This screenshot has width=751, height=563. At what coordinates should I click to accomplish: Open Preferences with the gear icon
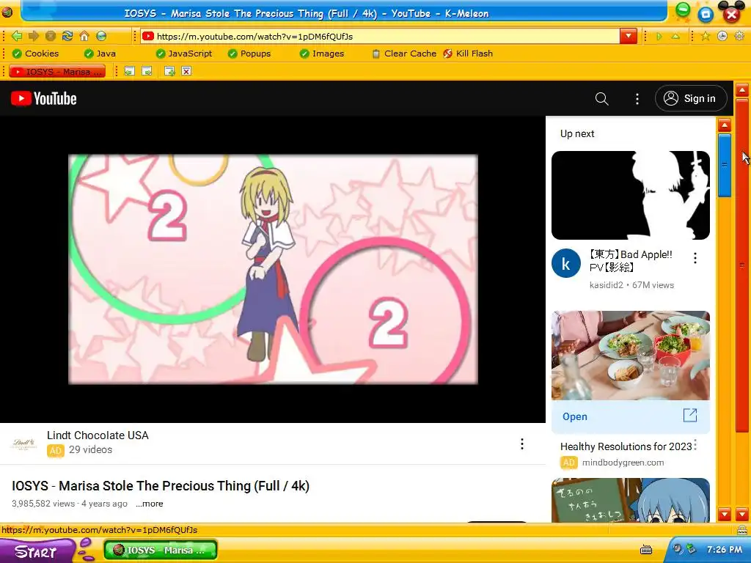click(x=739, y=36)
